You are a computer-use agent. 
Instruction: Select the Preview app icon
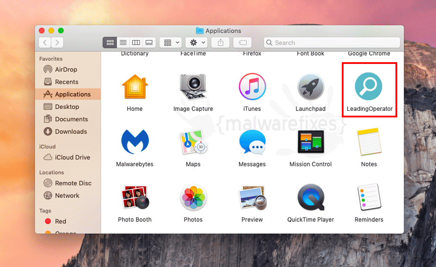[x=253, y=197]
